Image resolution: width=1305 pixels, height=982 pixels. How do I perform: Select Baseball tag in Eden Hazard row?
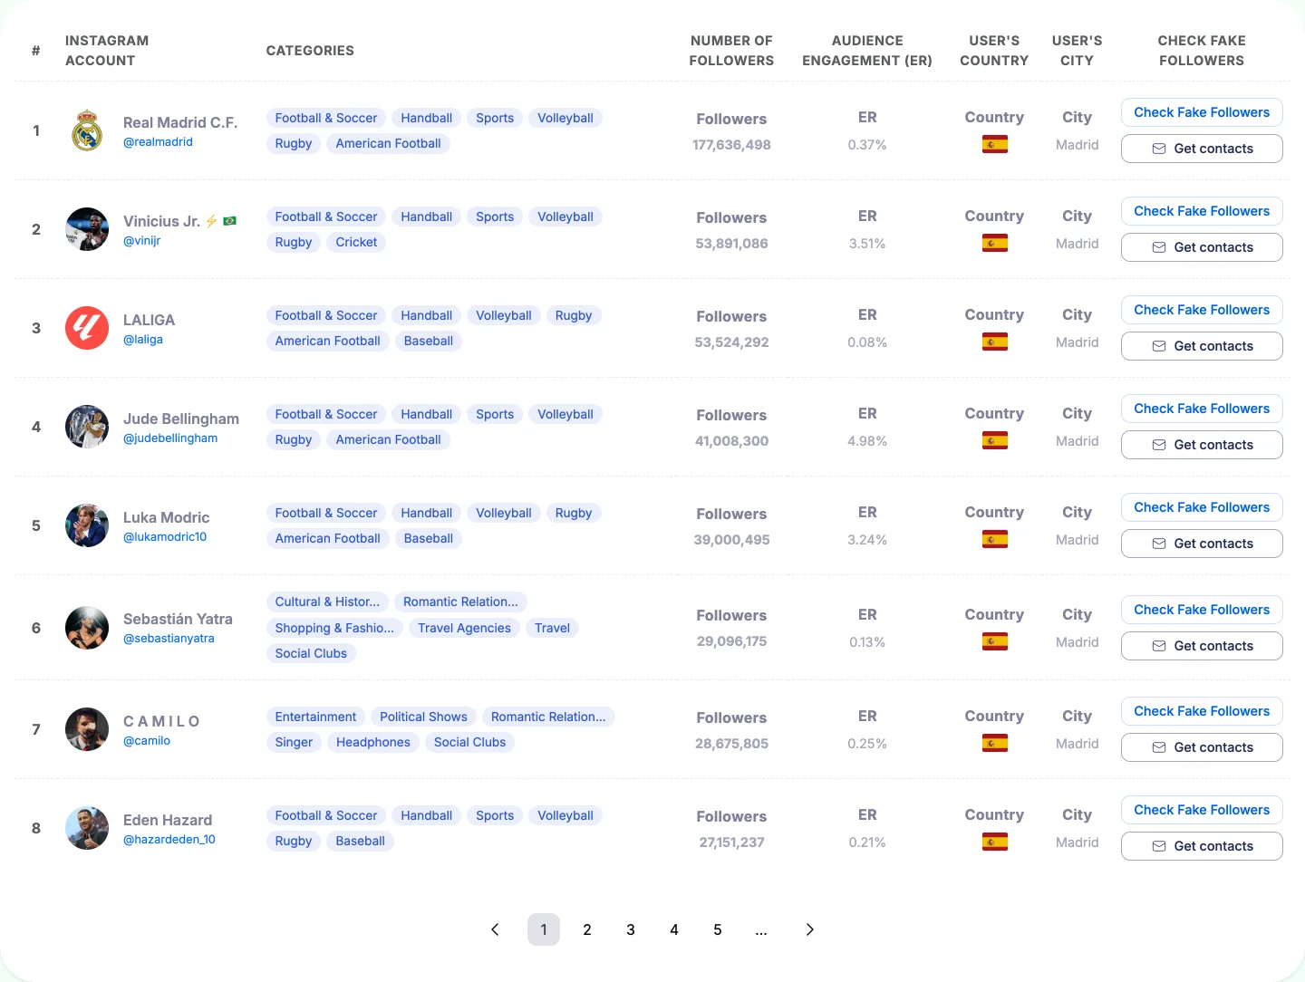click(360, 842)
